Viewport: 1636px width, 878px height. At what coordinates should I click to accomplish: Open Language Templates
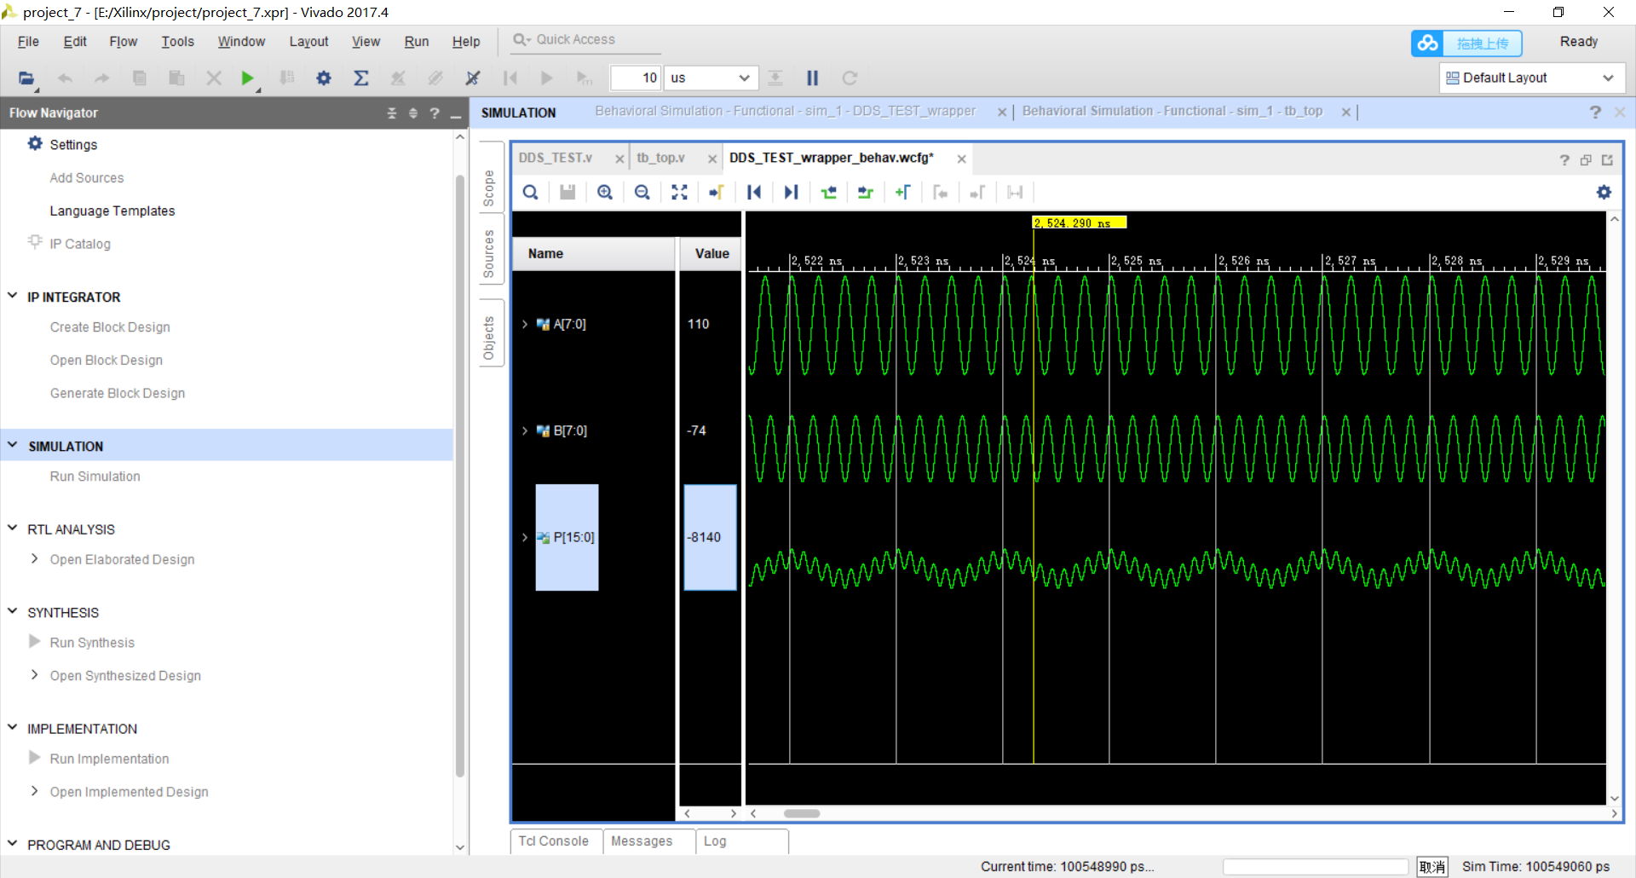[x=112, y=211]
